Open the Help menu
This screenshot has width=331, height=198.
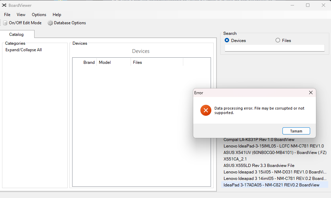coord(57,15)
